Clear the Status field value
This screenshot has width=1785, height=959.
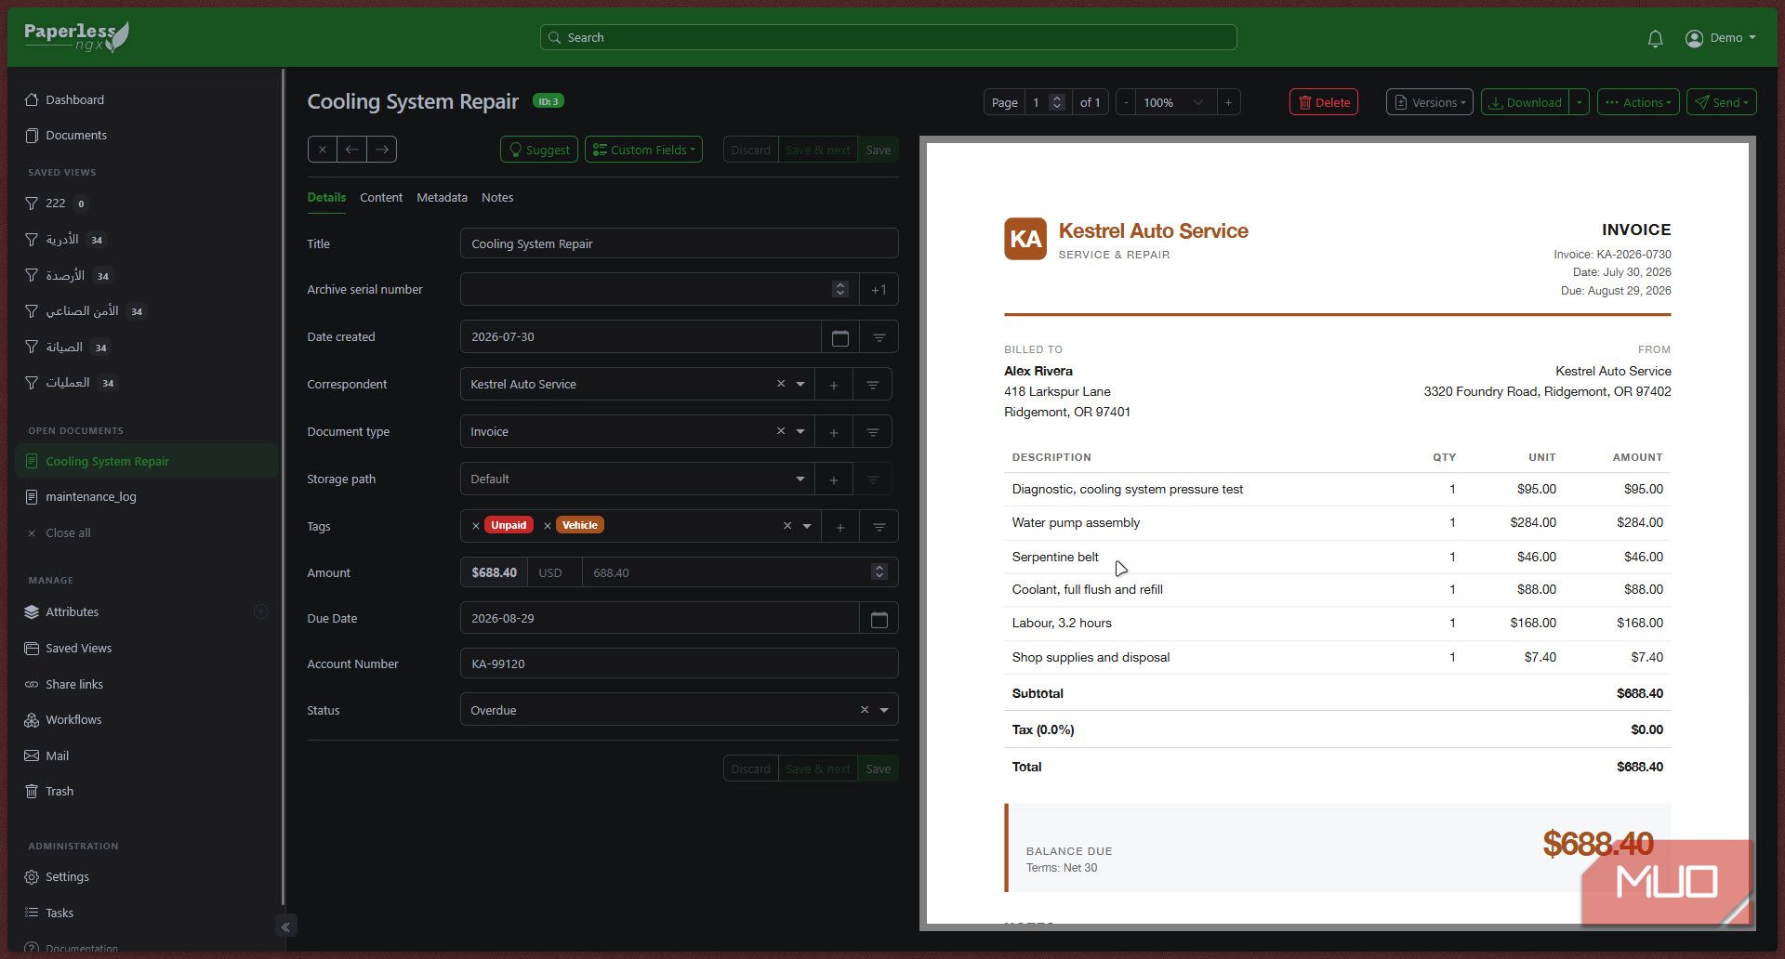pos(865,710)
